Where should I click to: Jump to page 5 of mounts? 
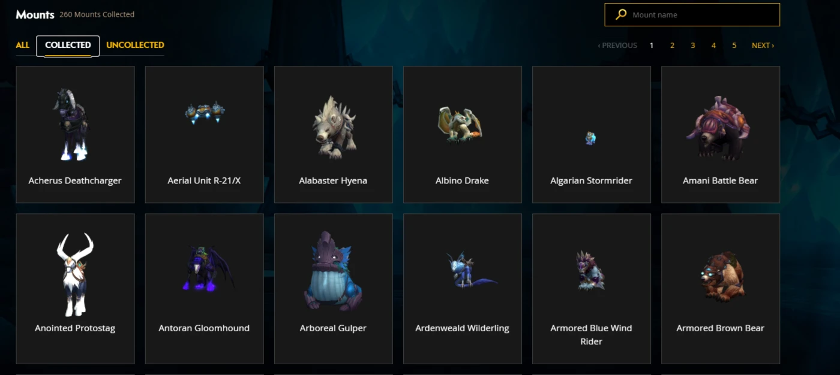tap(734, 46)
